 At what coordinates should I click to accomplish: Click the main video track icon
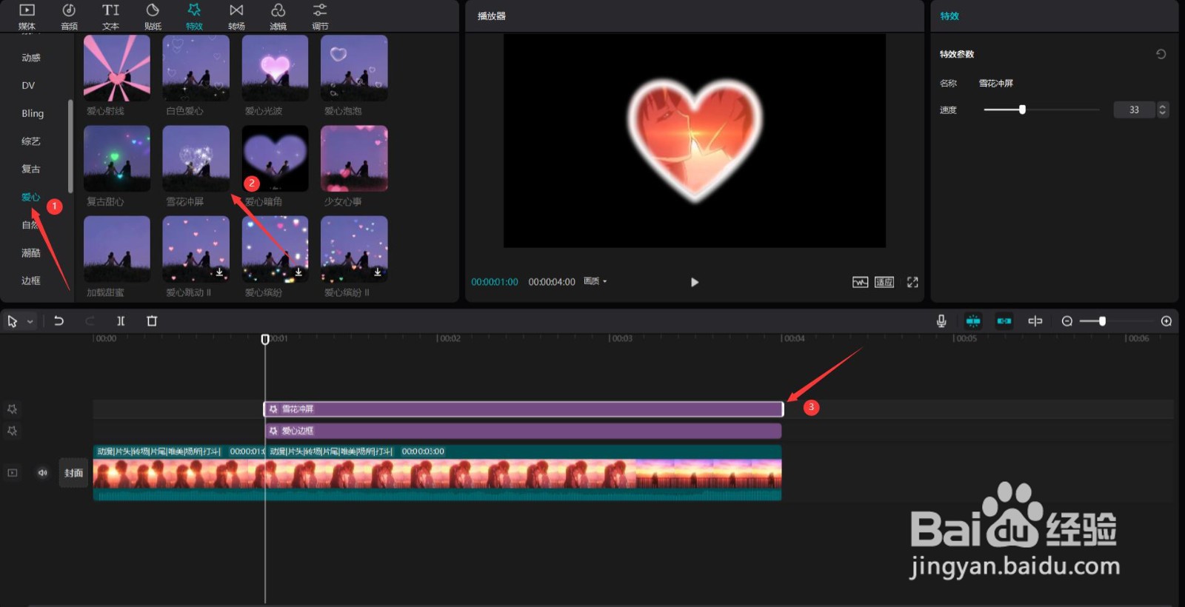[13, 473]
